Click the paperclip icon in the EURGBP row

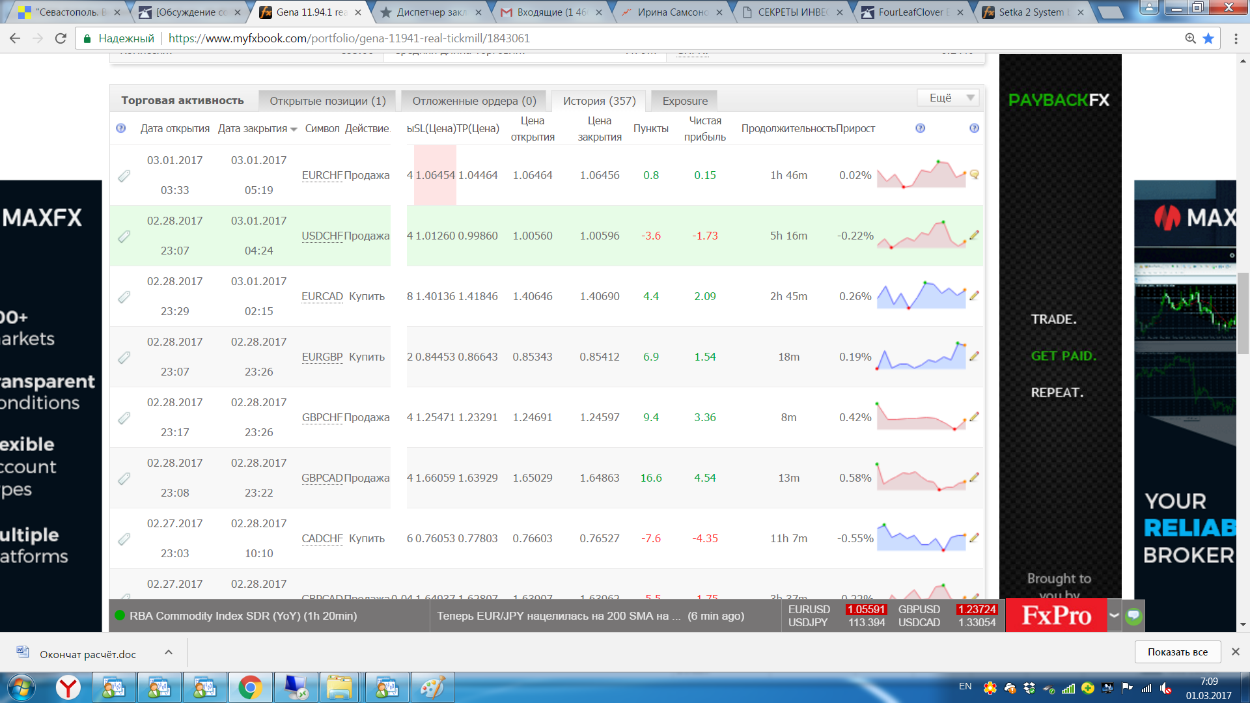[x=124, y=357]
